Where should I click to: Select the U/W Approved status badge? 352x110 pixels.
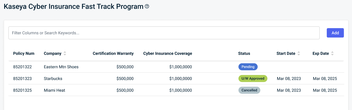[x=253, y=79]
